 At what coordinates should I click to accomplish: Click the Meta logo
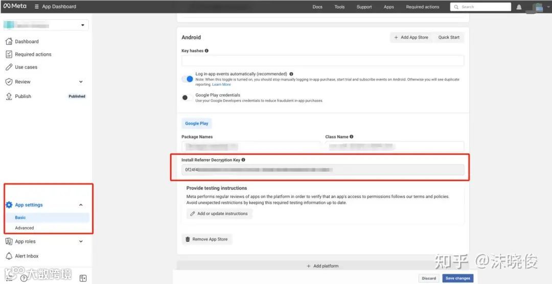coord(15,6)
